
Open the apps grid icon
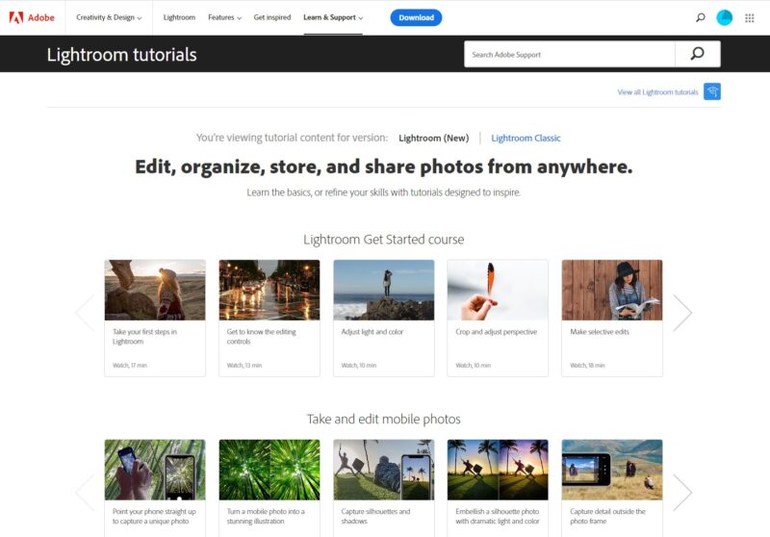[x=750, y=17]
